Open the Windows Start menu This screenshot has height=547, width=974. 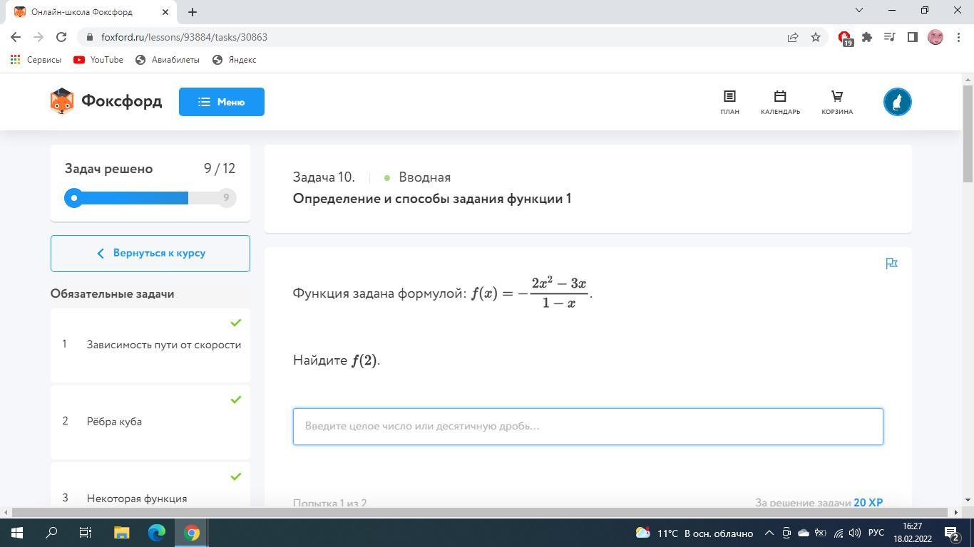click(x=16, y=533)
